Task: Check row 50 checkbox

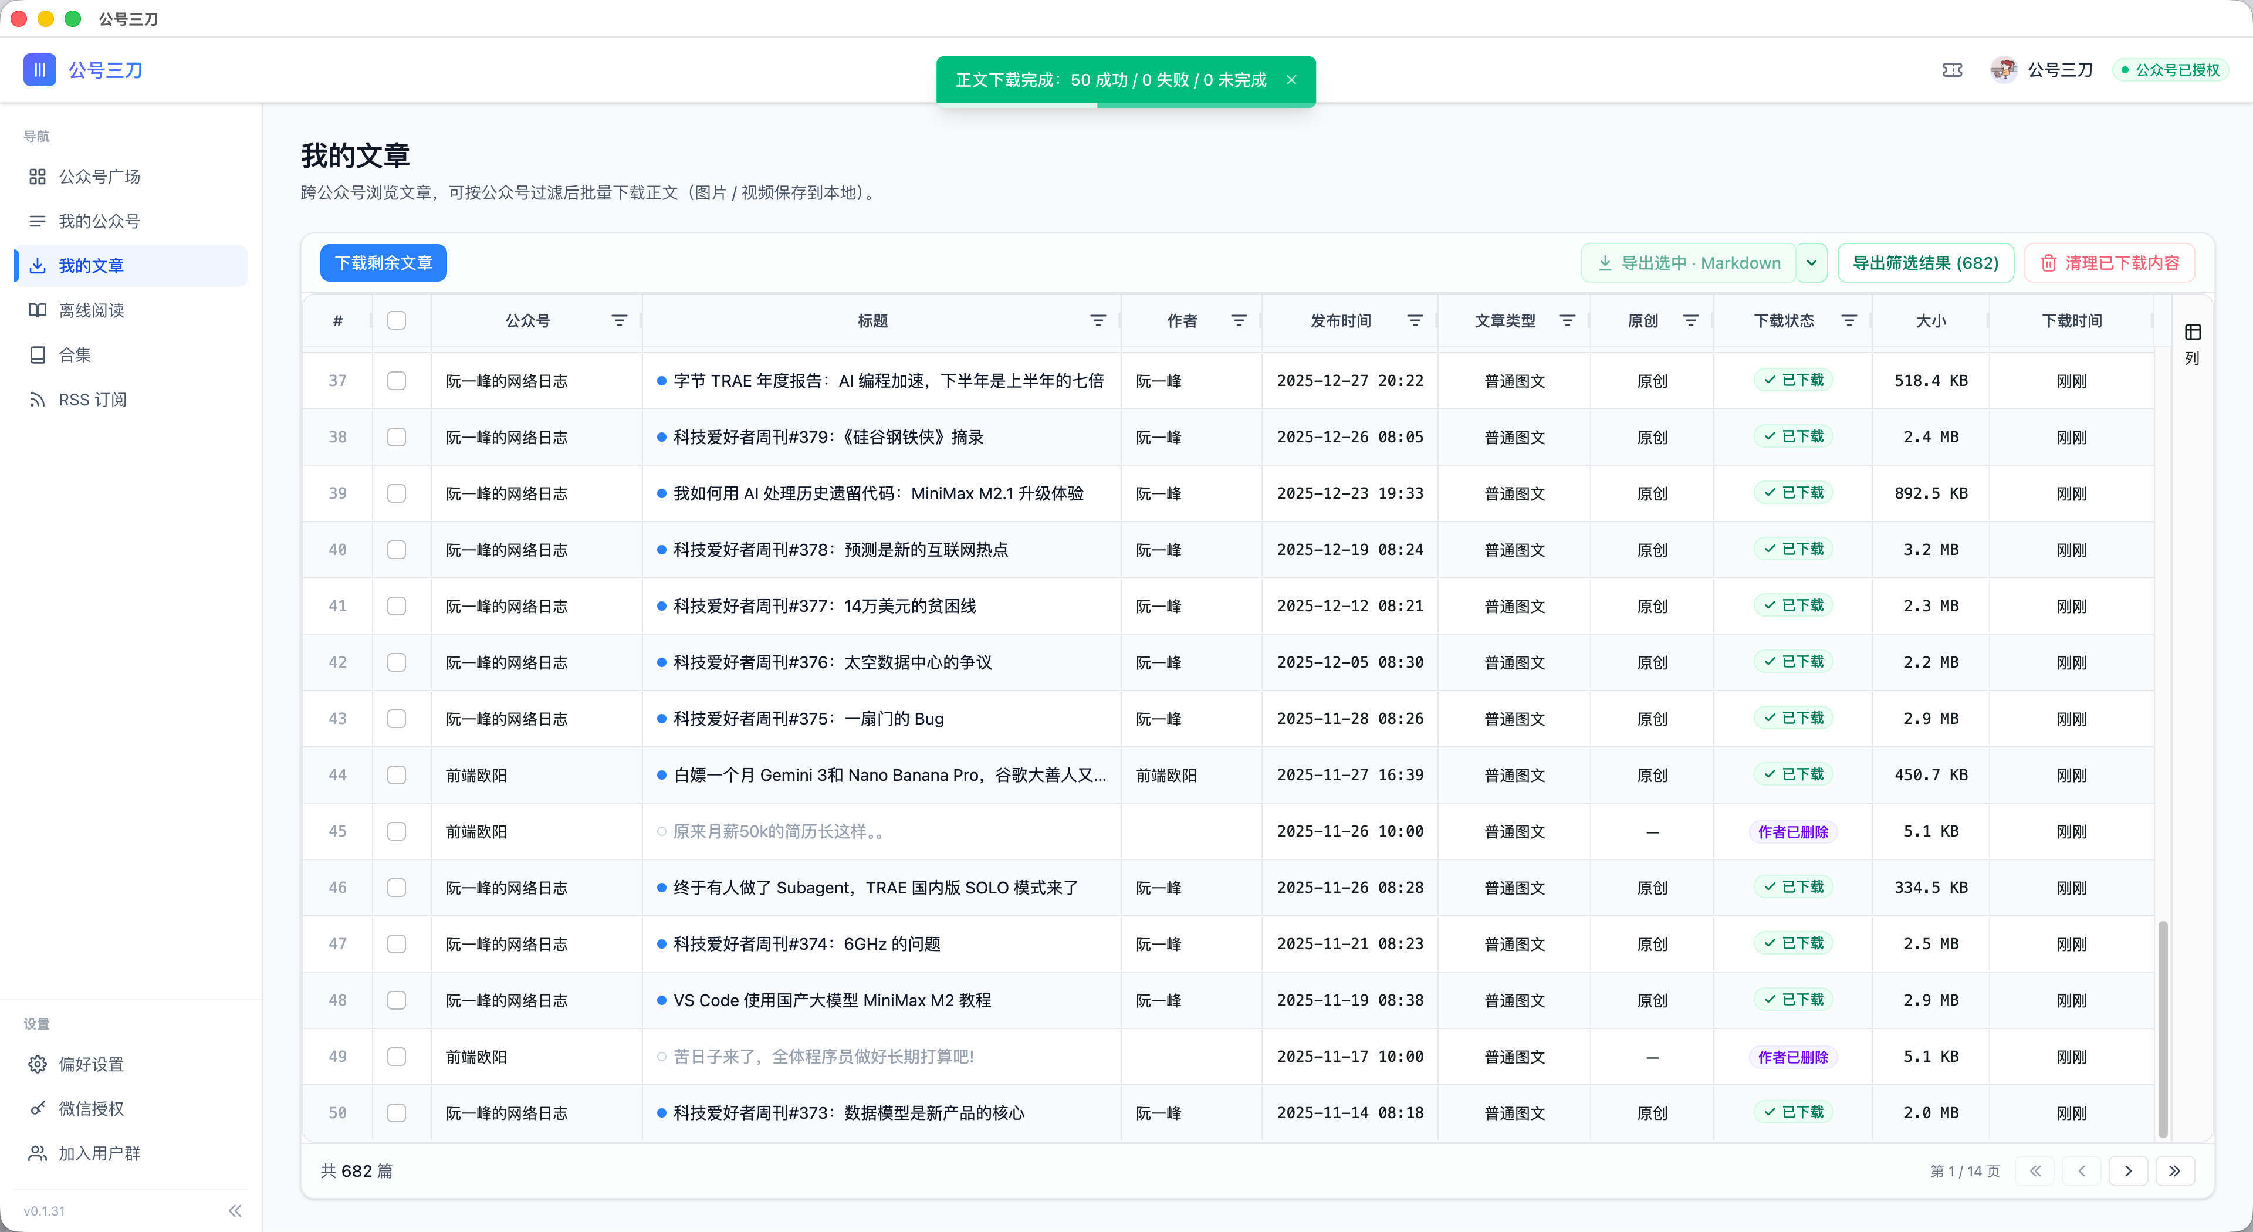Action: point(396,1112)
